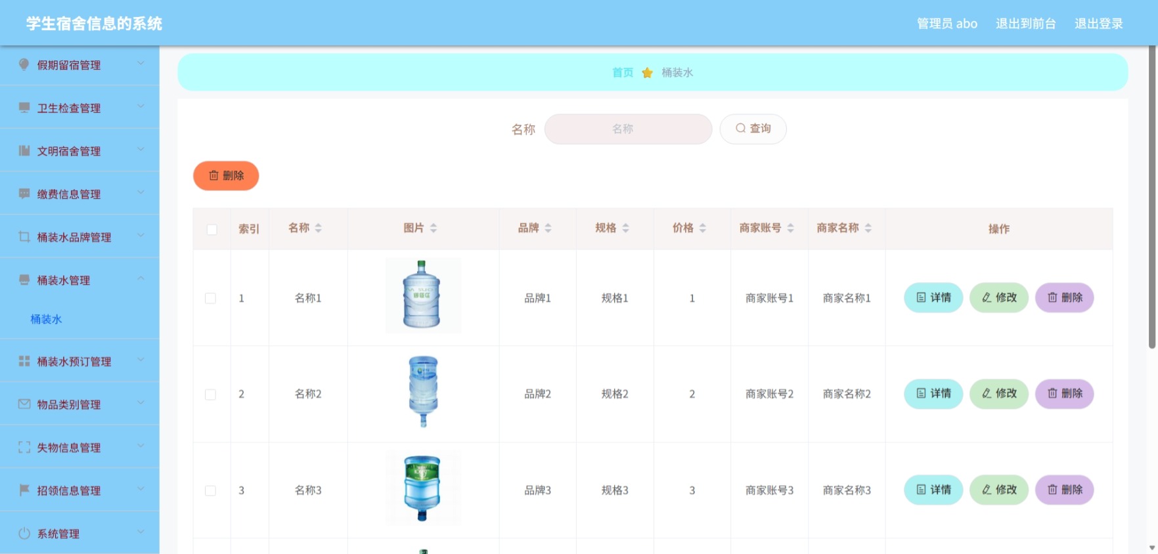Click the flag icon beside 招领信息管理
Viewport: 1158px width, 554px height.
point(24,490)
